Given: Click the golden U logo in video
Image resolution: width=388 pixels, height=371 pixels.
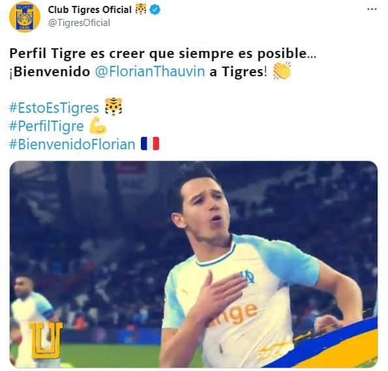Looking at the screenshot, I should click(x=46, y=340).
